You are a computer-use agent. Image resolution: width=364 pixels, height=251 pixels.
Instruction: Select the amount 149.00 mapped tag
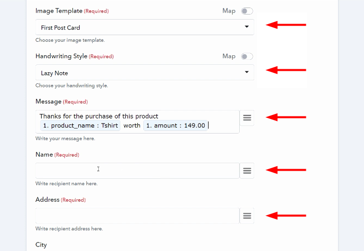pyautogui.click(x=175, y=125)
